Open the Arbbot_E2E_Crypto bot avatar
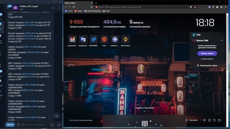The height and width of the screenshot is (129, 230). [15, 8]
